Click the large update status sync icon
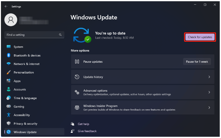Viewport: 221px width, 138px height. pos(82,35)
